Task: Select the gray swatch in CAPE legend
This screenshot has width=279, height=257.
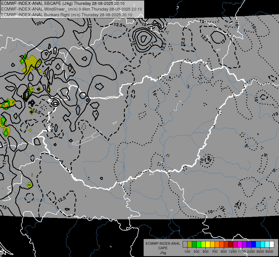Action: (185, 244)
